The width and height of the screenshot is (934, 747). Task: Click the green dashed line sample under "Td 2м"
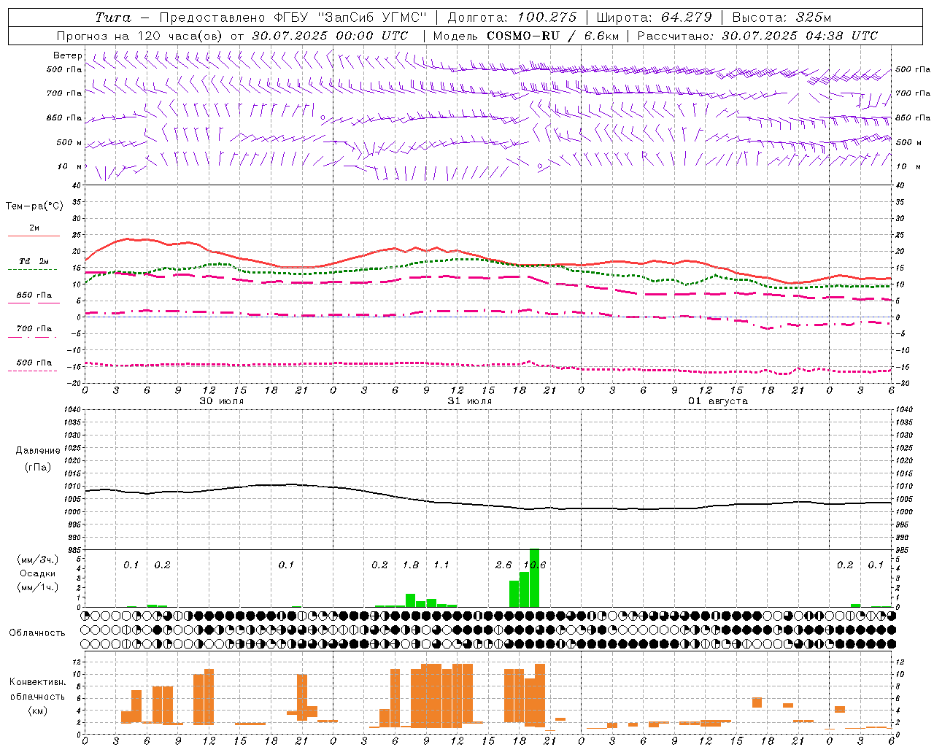(34, 270)
